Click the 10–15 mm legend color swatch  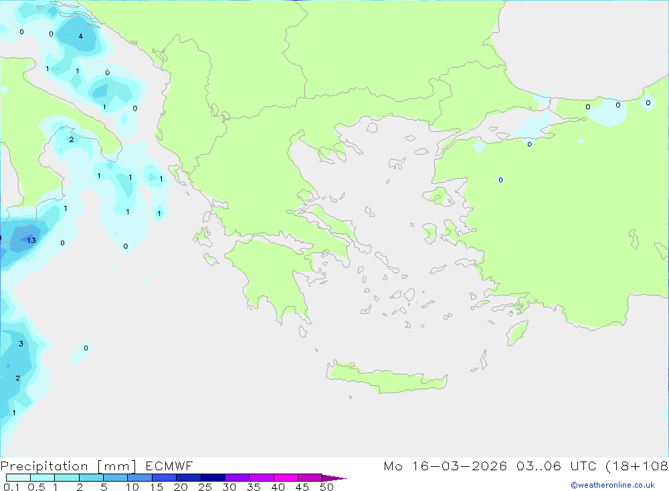tap(140, 478)
